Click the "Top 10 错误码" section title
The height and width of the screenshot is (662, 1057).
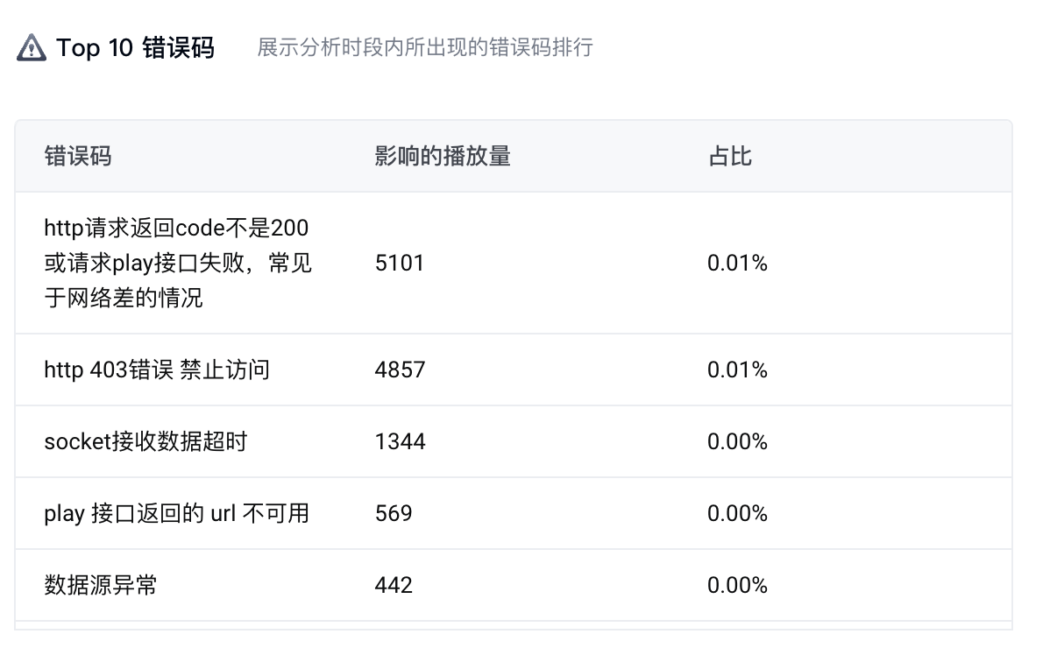[135, 47]
